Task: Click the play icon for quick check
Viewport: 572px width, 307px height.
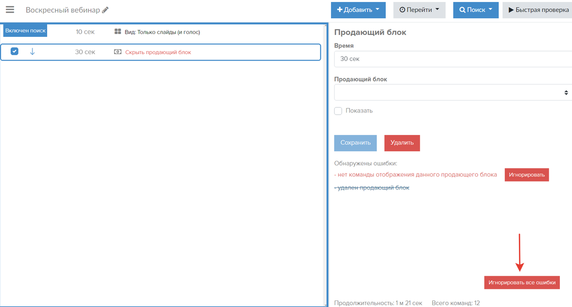Action: [511, 10]
